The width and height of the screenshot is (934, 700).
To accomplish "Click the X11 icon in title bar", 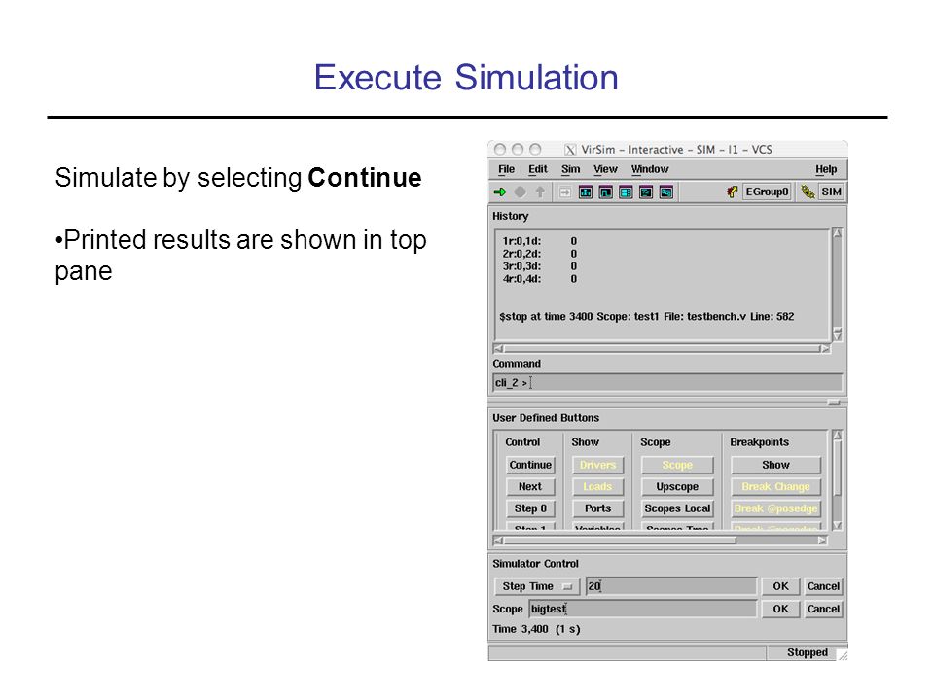I will 570,150.
